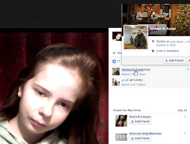Remove Silverado Bldg Materials suggestion
Screen dimensions: 190x144
pyautogui.click(x=185, y=133)
